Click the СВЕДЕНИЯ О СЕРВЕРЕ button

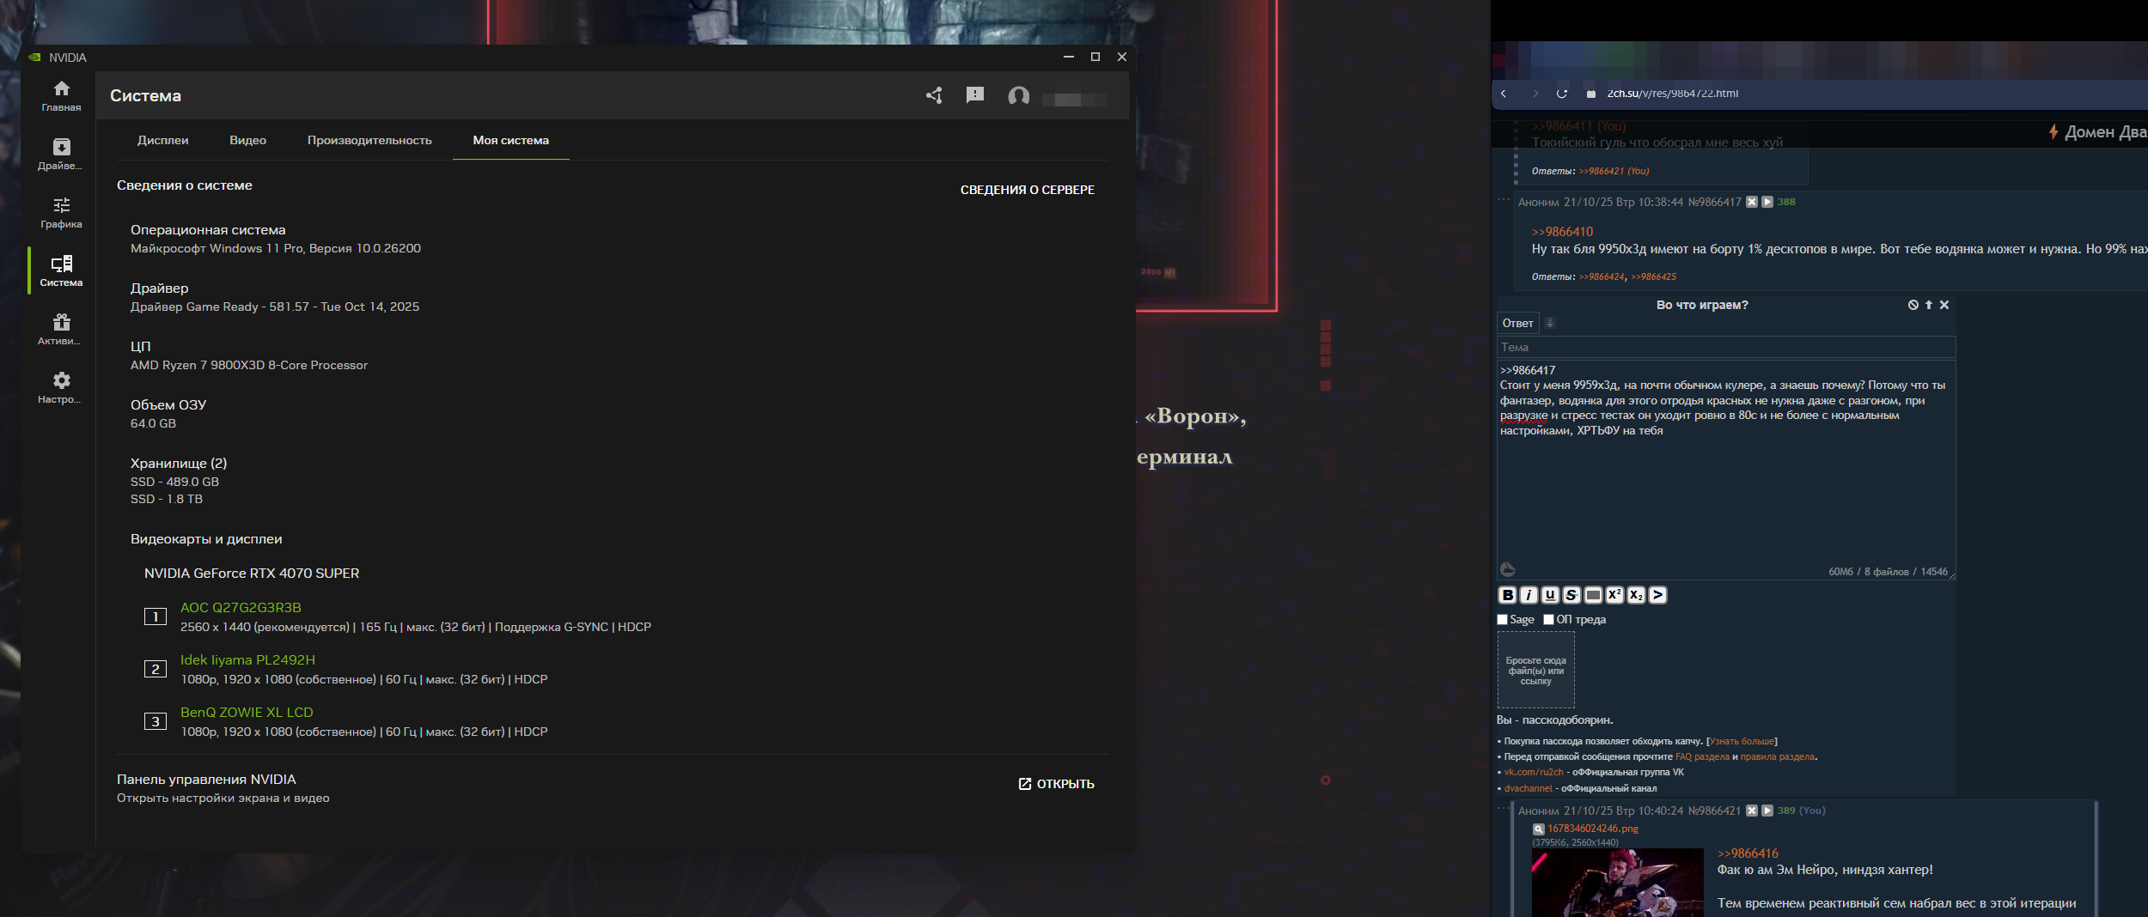click(1027, 190)
